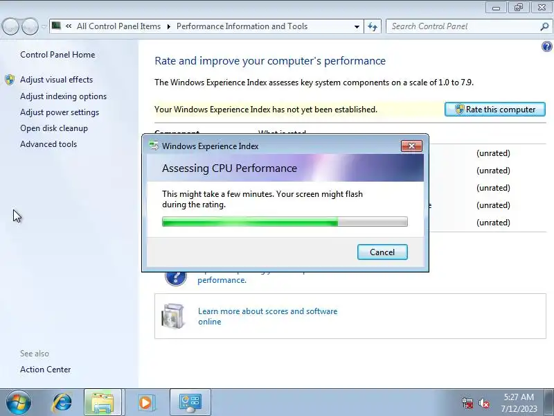The image size is (554, 416).
Task: Click the assessment progress bar
Action: 285,222
